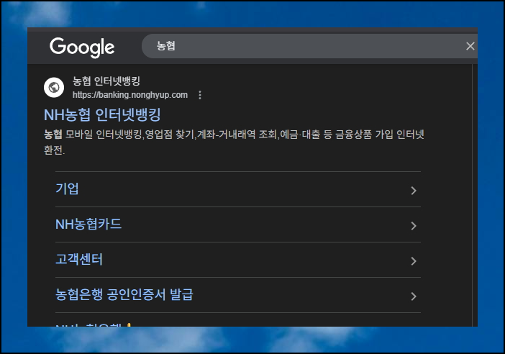Image resolution: width=505 pixels, height=354 pixels.
Task: Expand chevron on 농협은행 공인인증서 발급 row
Action: point(414,296)
